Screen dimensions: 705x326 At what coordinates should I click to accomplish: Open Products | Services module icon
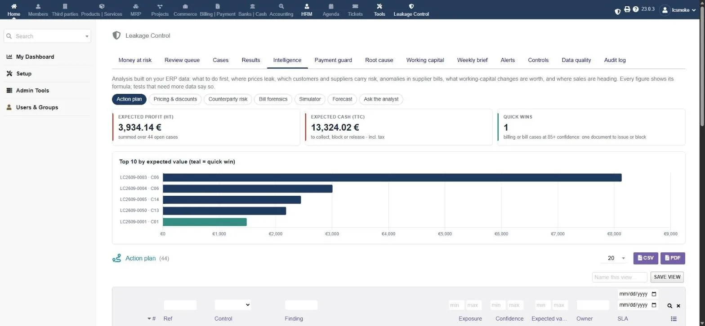tap(102, 6)
